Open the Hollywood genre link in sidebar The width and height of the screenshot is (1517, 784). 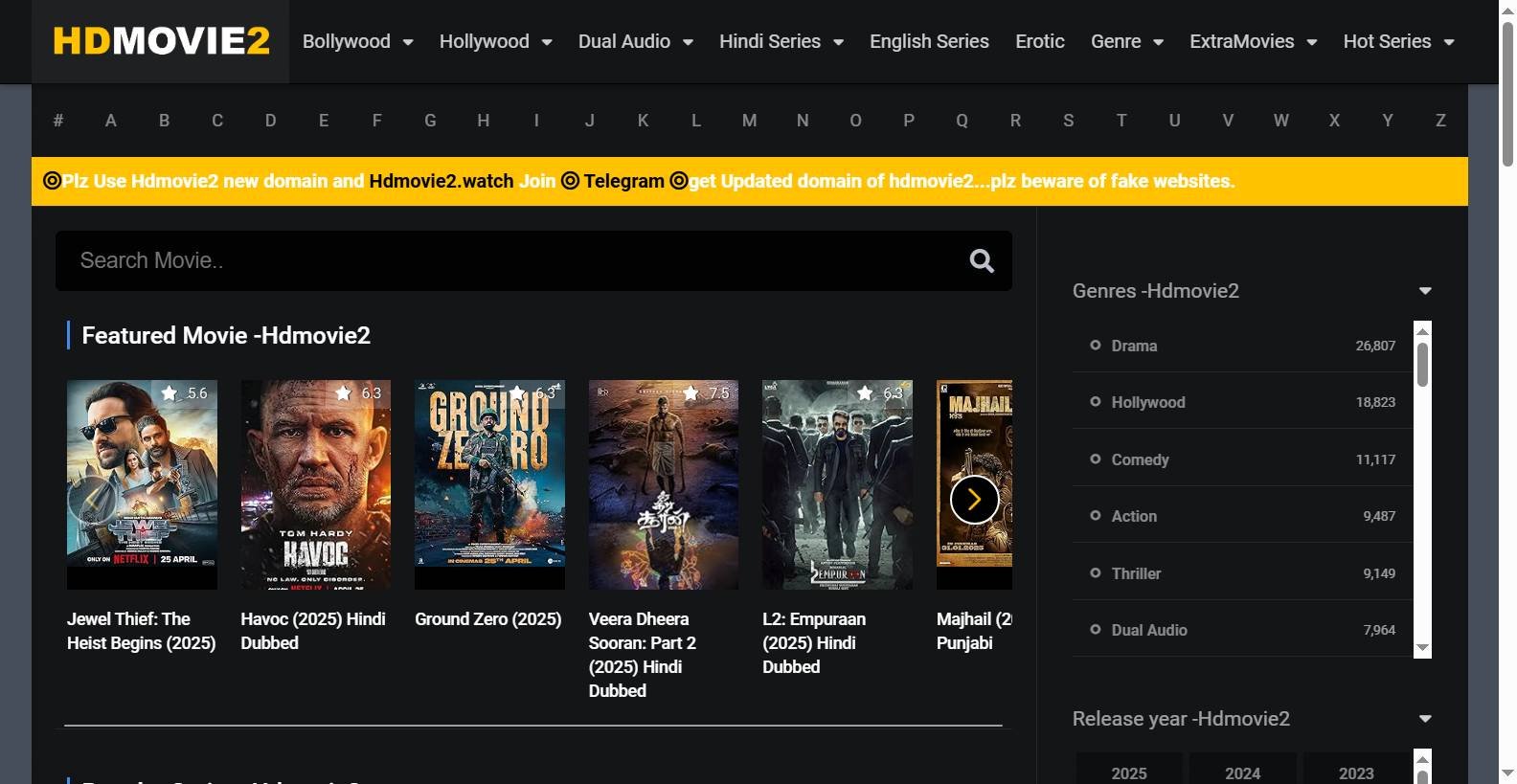1148,402
